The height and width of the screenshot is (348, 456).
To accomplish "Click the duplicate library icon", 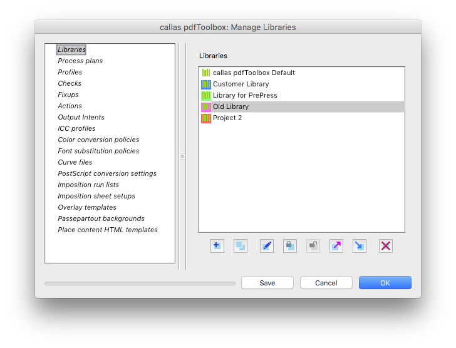I will tap(241, 246).
